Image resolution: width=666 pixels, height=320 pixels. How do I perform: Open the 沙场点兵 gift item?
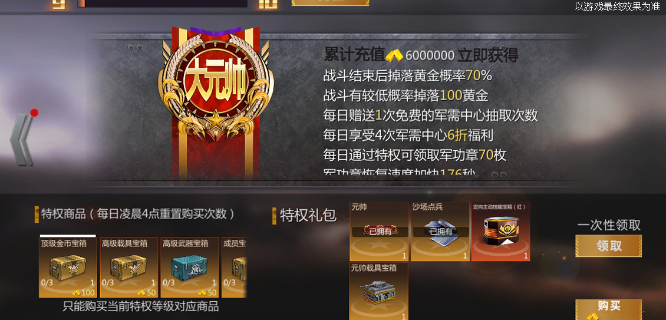click(x=440, y=231)
